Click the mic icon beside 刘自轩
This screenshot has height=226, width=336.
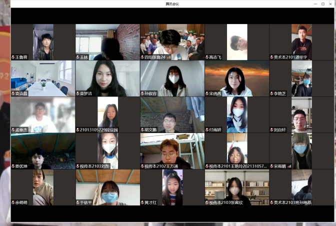[x=271, y=130]
